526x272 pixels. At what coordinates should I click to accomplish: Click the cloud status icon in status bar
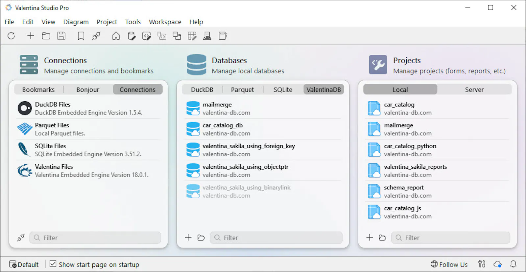[x=498, y=264]
